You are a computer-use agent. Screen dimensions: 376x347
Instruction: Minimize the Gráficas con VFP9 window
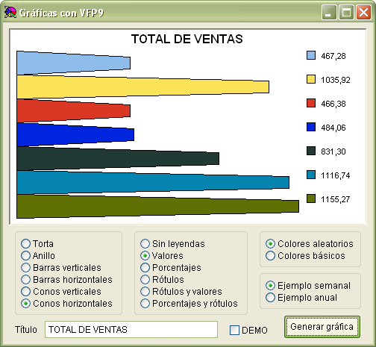(x=329, y=12)
